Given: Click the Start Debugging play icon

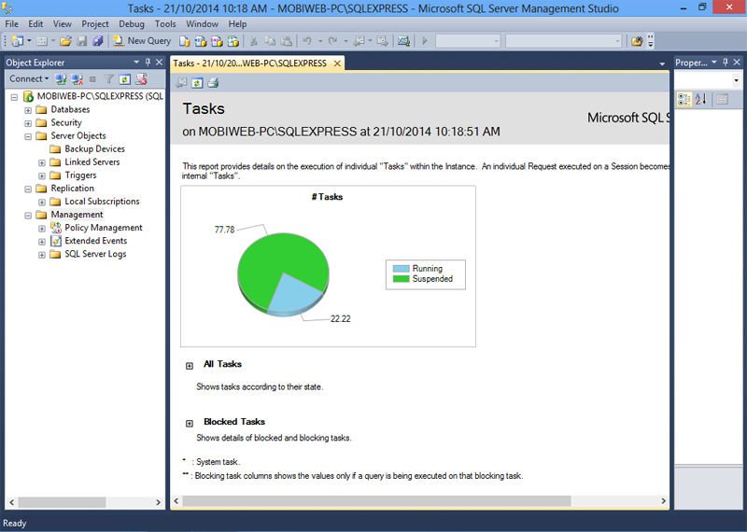Looking at the screenshot, I should coord(425,41).
